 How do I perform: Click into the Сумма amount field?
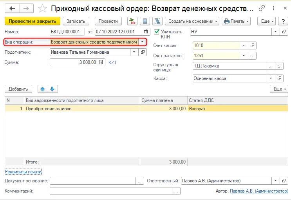point(74,62)
